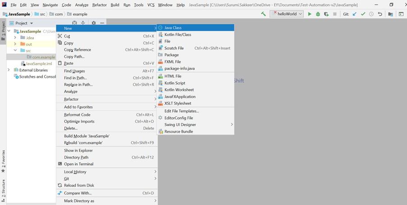This screenshot has height=205, width=407.
Task: Expand the out folder arrow
Action: tap(15, 44)
